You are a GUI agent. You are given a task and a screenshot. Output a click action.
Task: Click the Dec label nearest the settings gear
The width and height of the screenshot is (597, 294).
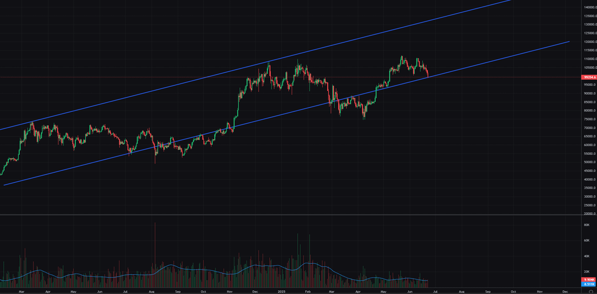pos(565,291)
